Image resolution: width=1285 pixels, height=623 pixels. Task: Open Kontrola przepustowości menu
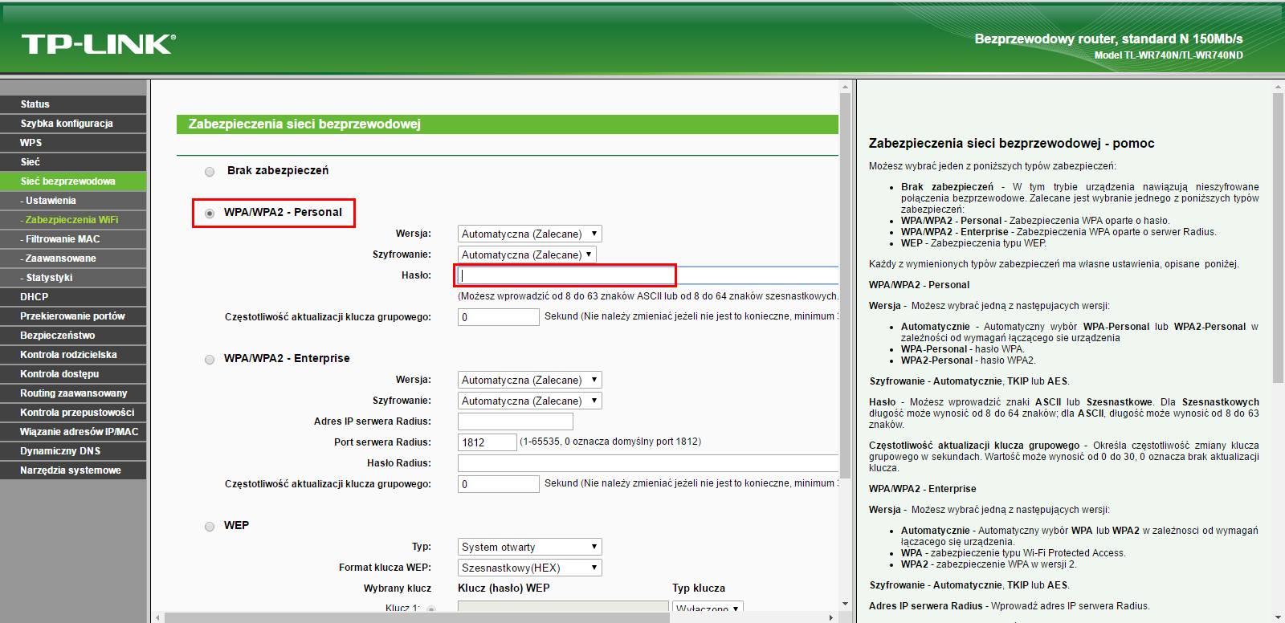coord(73,413)
